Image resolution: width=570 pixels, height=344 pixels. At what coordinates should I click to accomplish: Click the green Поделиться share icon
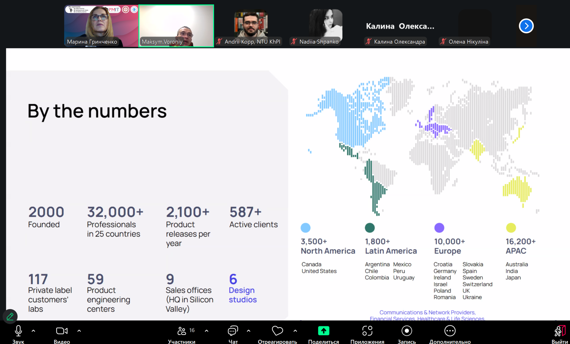tap(324, 331)
